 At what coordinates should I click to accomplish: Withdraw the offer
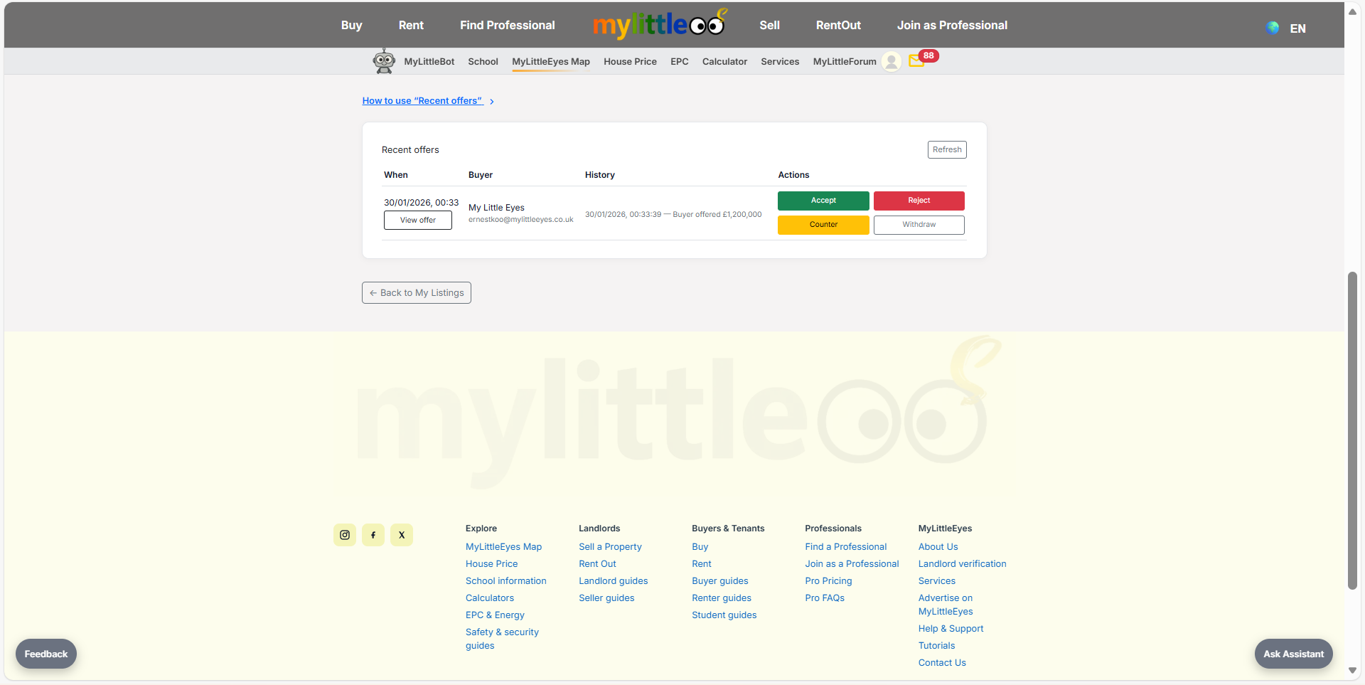click(919, 225)
